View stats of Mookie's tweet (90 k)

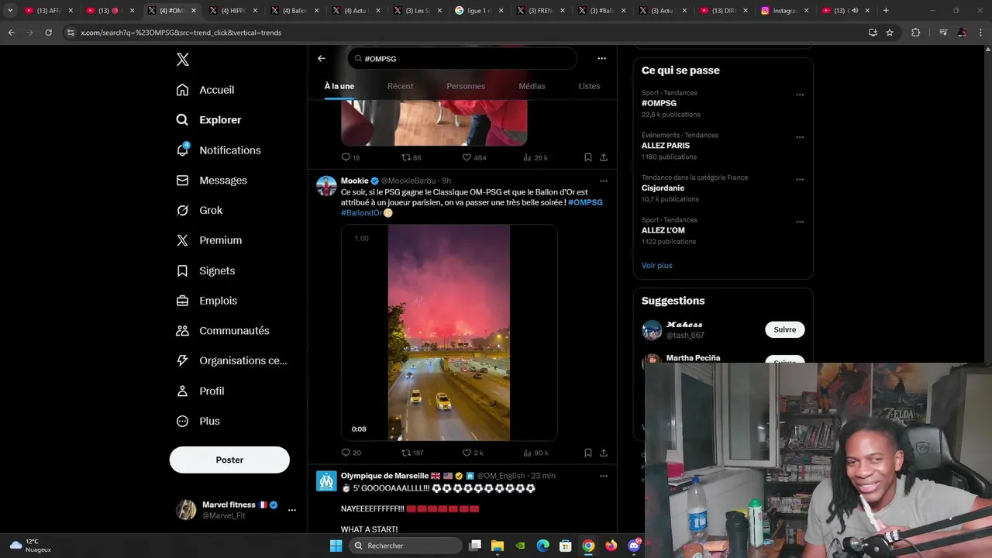(x=536, y=453)
